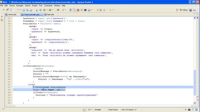Save the file with the floppy disk icon
The image size is (200, 112).
click(x=24, y=10)
